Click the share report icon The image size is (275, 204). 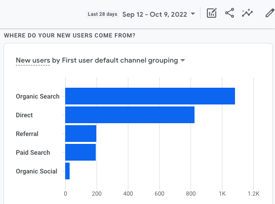(x=230, y=13)
